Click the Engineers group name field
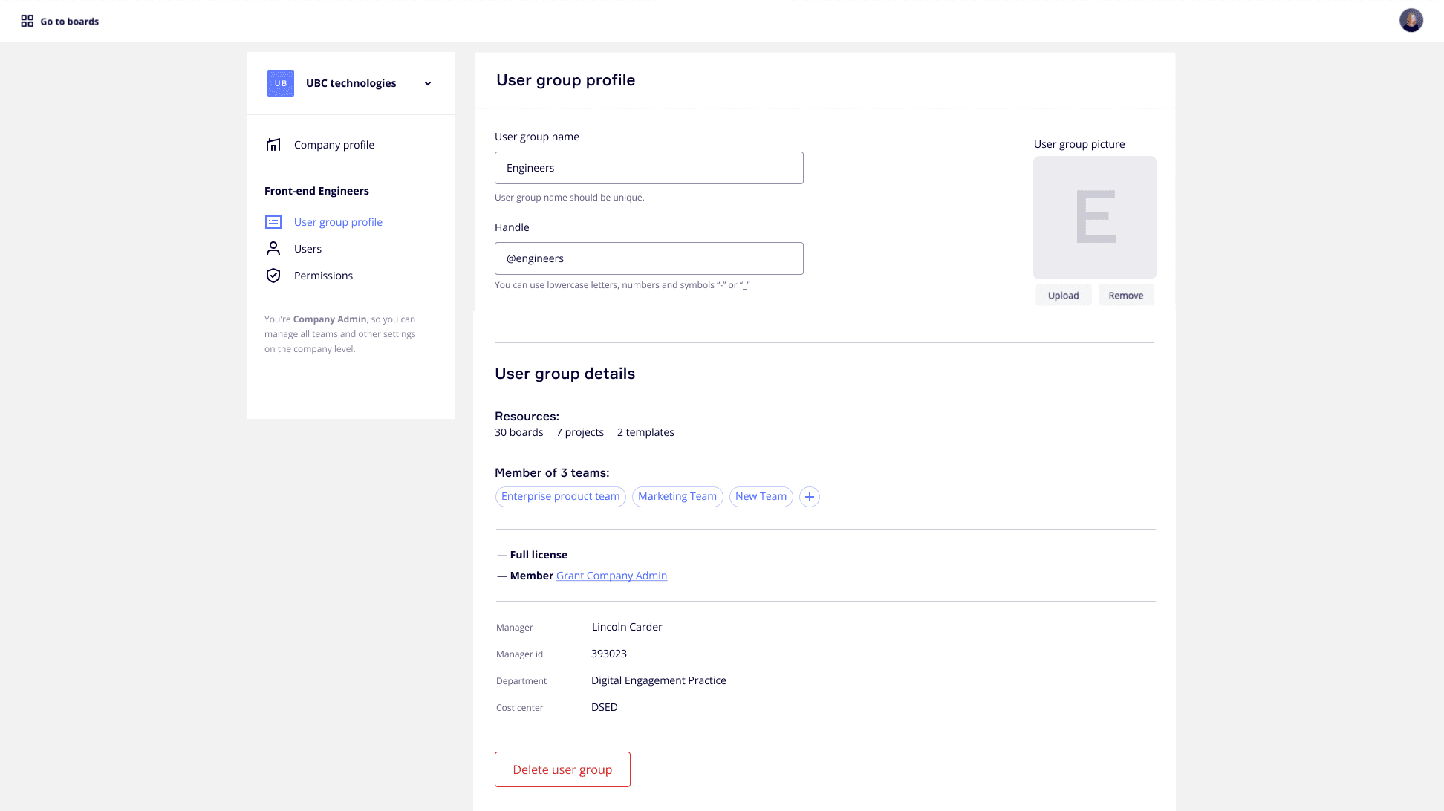Screen dimensions: 1444x811 648,168
